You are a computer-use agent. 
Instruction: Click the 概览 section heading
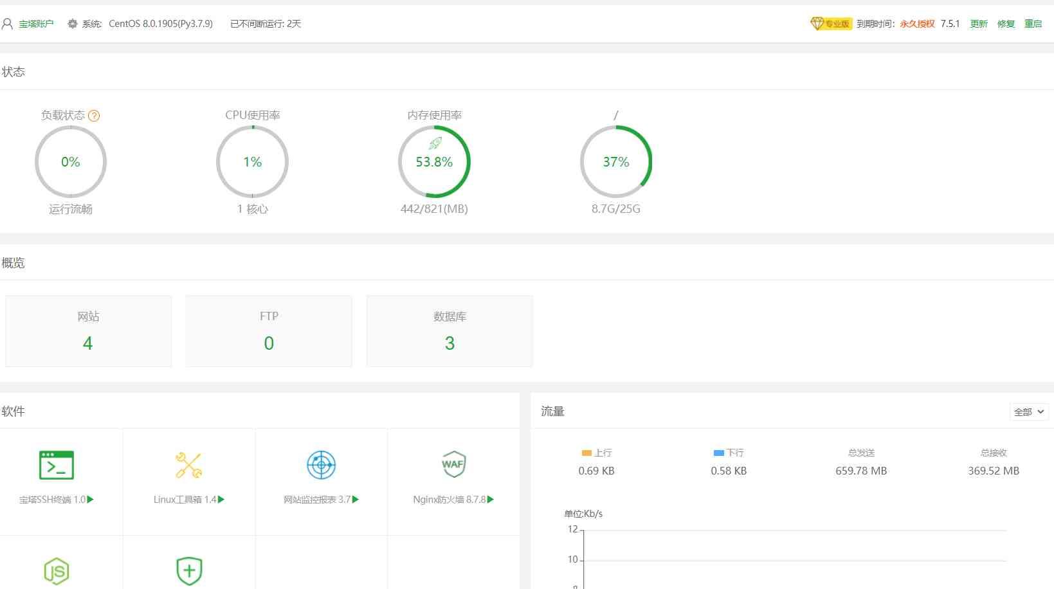pos(13,263)
